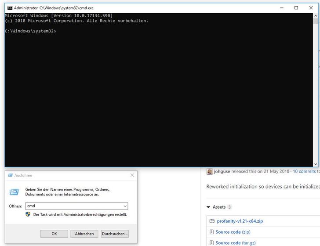The width and height of the screenshot is (320, 246).
Task: Click the Durchsuchen... button
Action: click(x=115, y=234)
